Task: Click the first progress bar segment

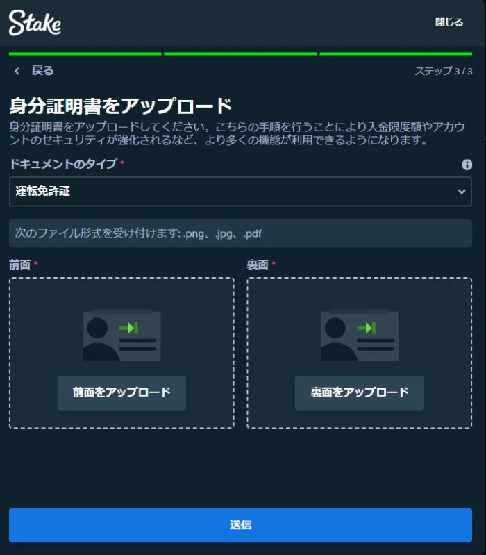Action: point(85,53)
